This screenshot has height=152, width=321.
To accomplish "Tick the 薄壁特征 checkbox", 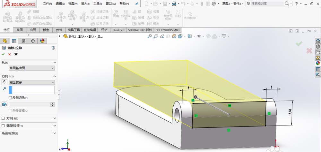I will (3, 126).
